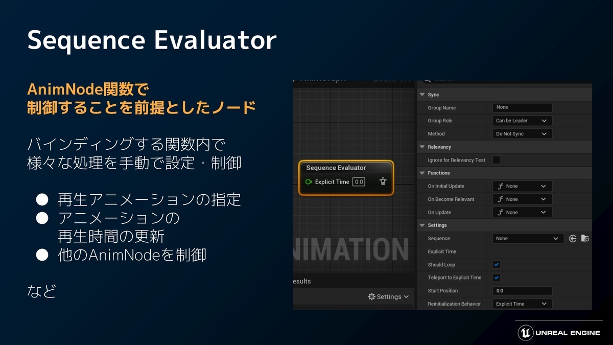Collapse the Functions section
This screenshot has height=345, width=613.
point(422,173)
